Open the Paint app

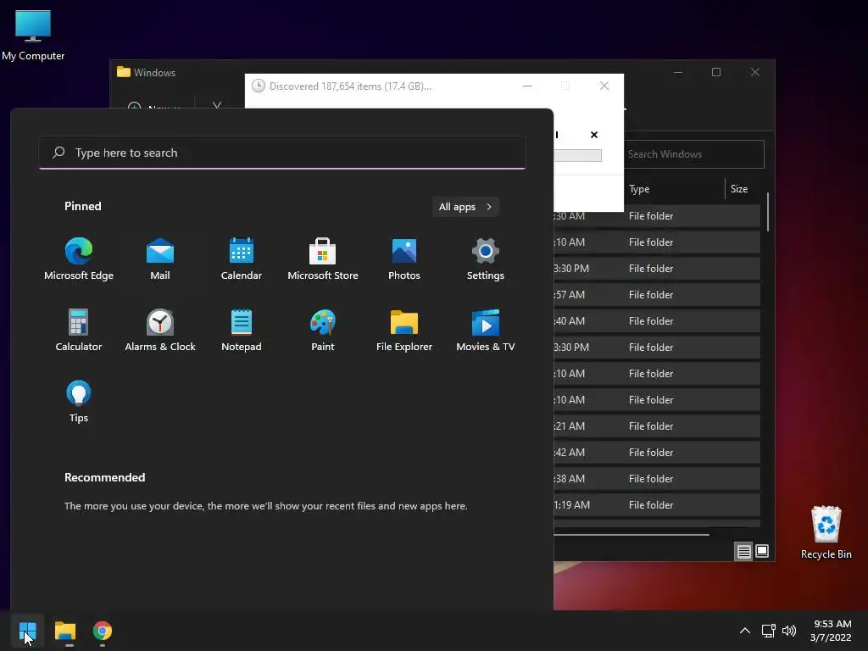pyautogui.click(x=323, y=331)
